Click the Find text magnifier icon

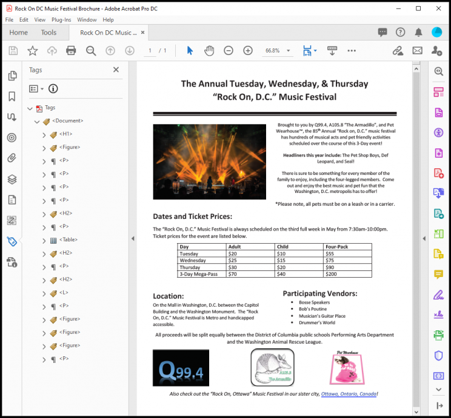coord(91,51)
